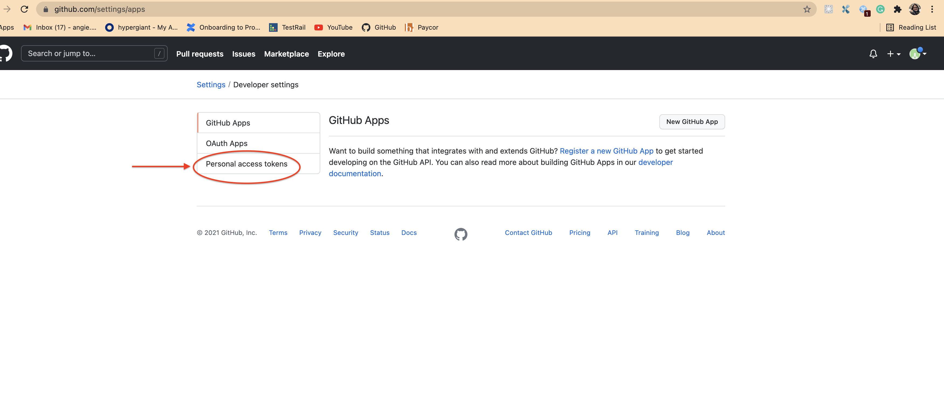The width and height of the screenshot is (944, 416).
Task: Follow the Register a new GitHub App link
Action: [607, 151]
